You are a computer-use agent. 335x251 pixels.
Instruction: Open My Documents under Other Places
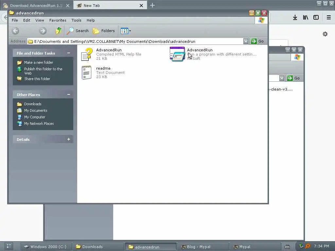point(35,110)
